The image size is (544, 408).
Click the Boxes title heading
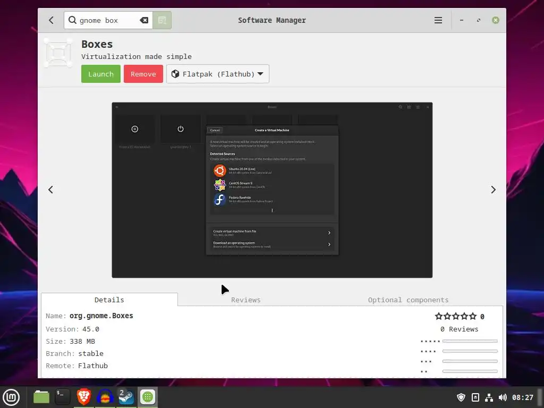tap(97, 44)
